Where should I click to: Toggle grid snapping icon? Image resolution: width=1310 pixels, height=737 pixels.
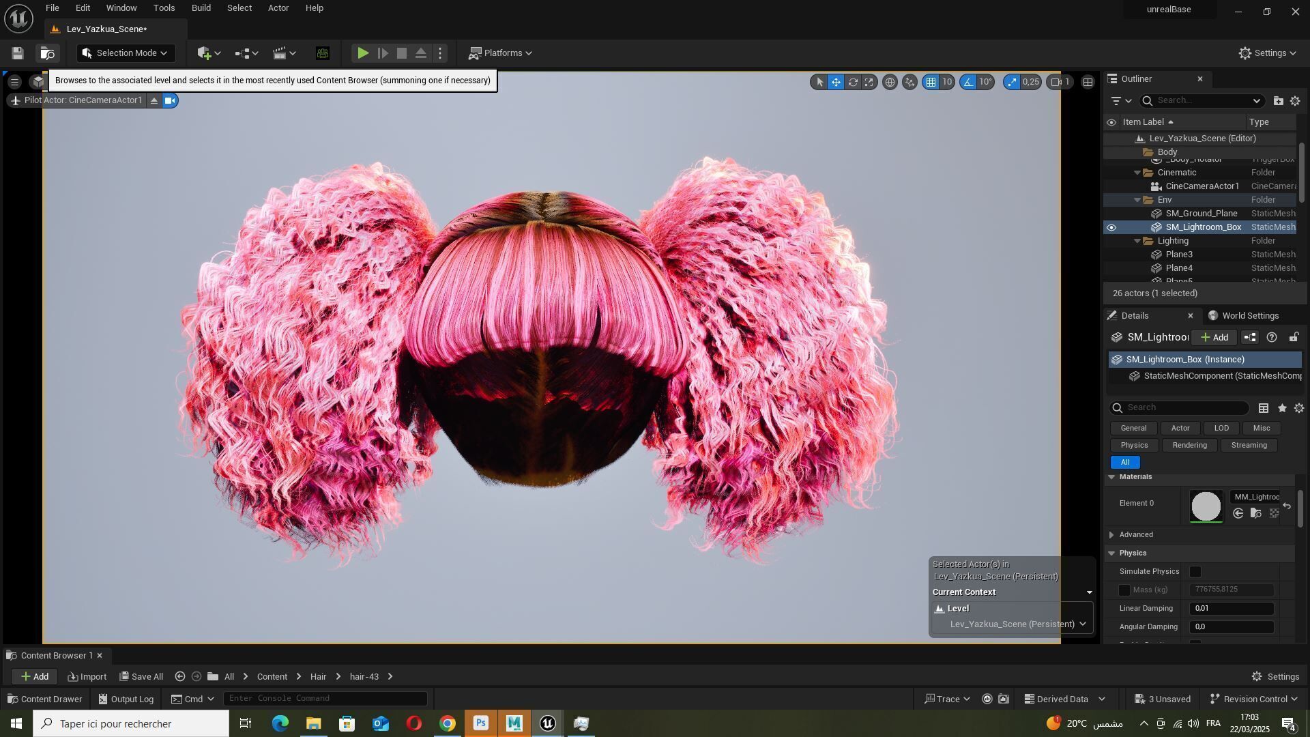pyautogui.click(x=931, y=82)
